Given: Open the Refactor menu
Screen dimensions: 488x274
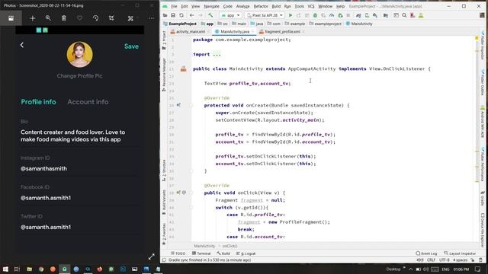Looking at the screenshot, I should (x=261, y=6).
